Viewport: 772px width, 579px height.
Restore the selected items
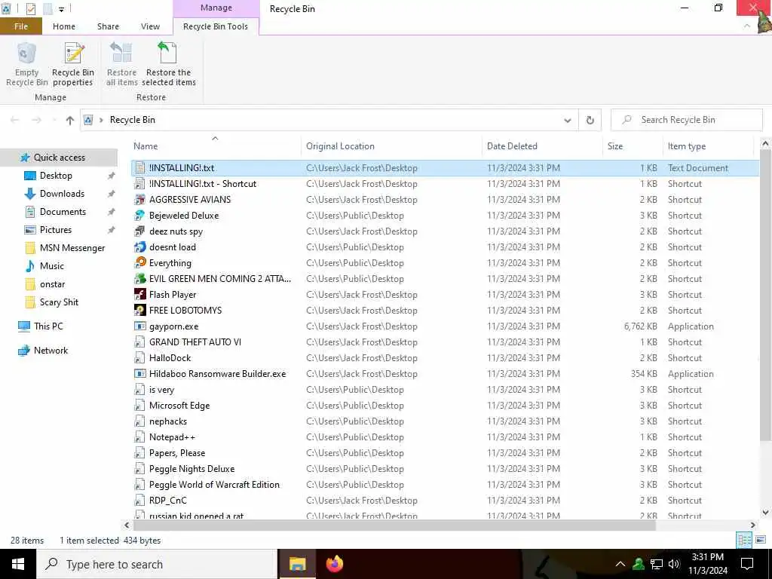[168, 65]
